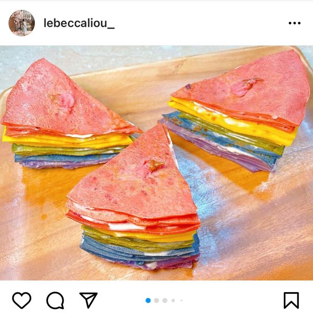The height and width of the screenshot is (313, 313).
Task: Jump to the third carousel dot
Action: pyautogui.click(x=165, y=300)
